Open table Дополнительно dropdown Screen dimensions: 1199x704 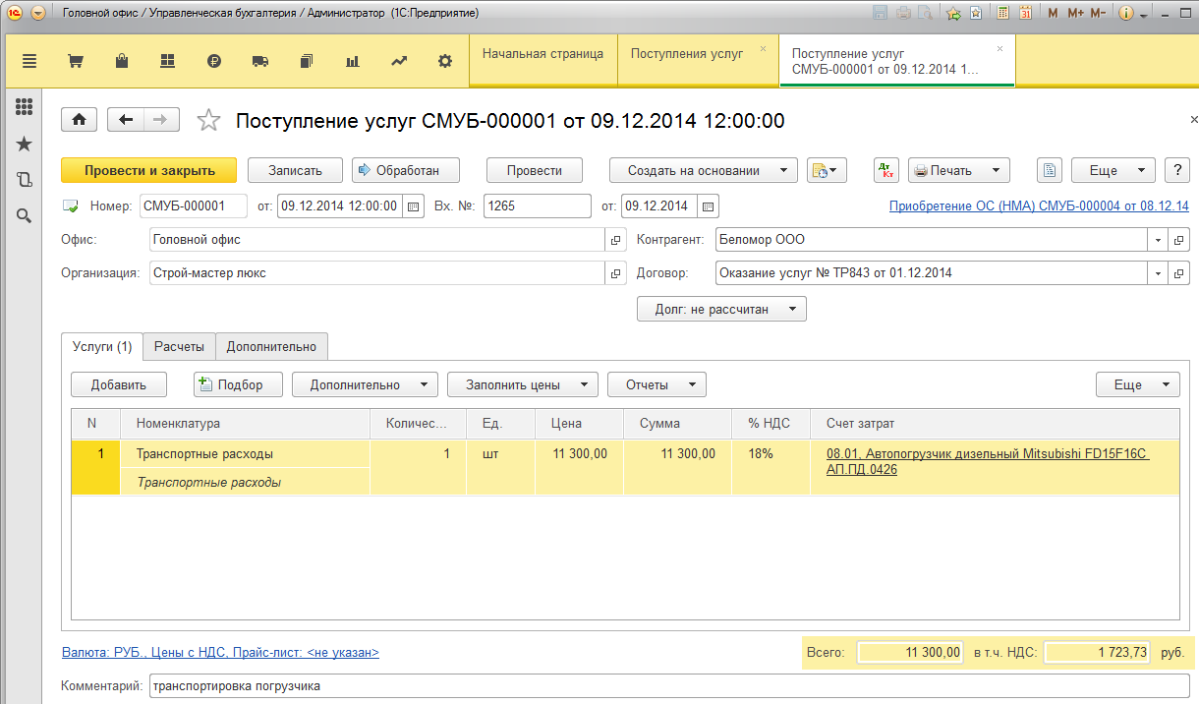[365, 384]
